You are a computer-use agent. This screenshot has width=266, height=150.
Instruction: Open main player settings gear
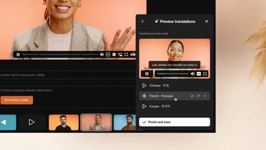[x=114, y=54]
